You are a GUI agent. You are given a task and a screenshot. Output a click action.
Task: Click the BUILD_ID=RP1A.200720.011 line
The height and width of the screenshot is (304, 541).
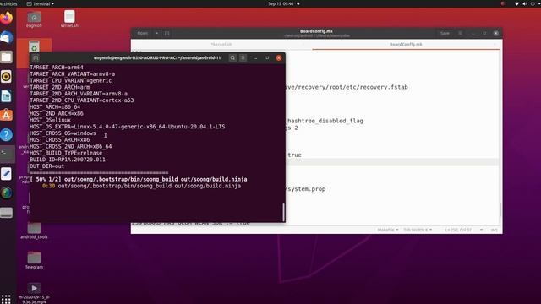[68, 160]
